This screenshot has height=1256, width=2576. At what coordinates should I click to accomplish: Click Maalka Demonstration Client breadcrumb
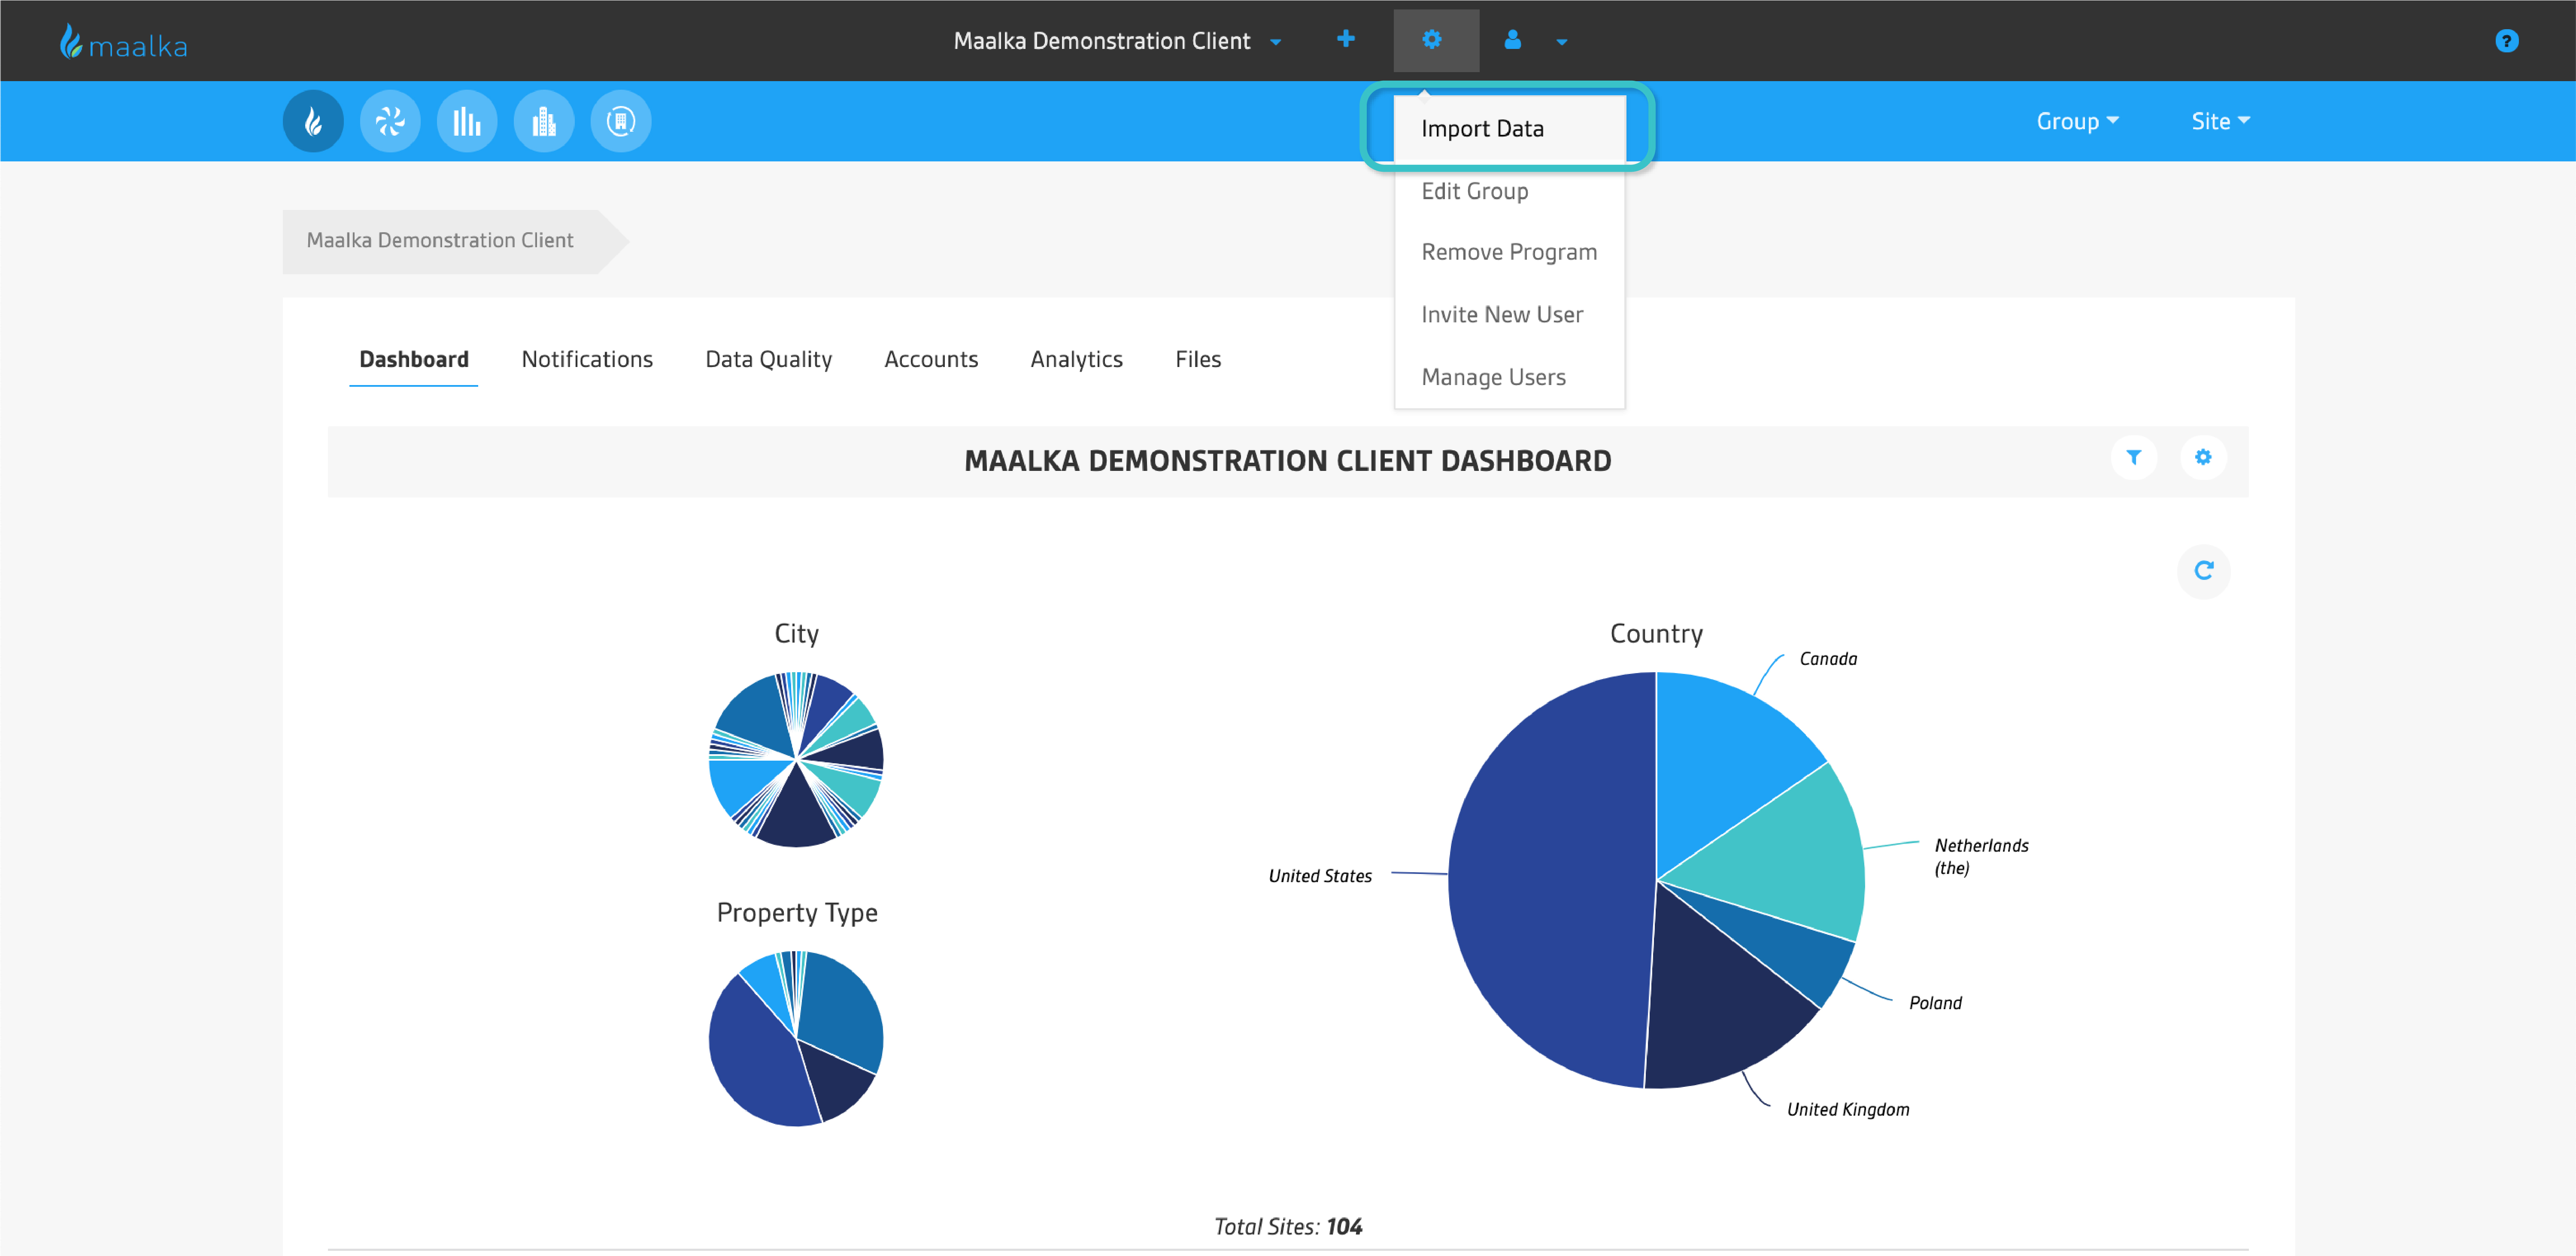tap(440, 241)
